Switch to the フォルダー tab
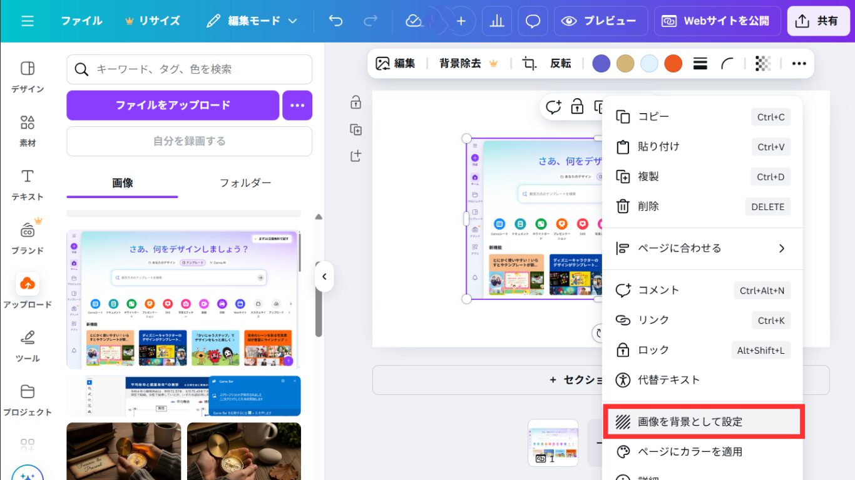The height and width of the screenshot is (480, 855). coord(245,183)
